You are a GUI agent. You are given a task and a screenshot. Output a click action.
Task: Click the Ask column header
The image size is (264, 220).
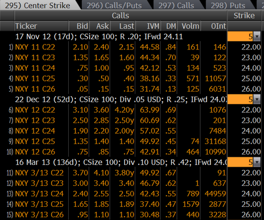pos(100,26)
